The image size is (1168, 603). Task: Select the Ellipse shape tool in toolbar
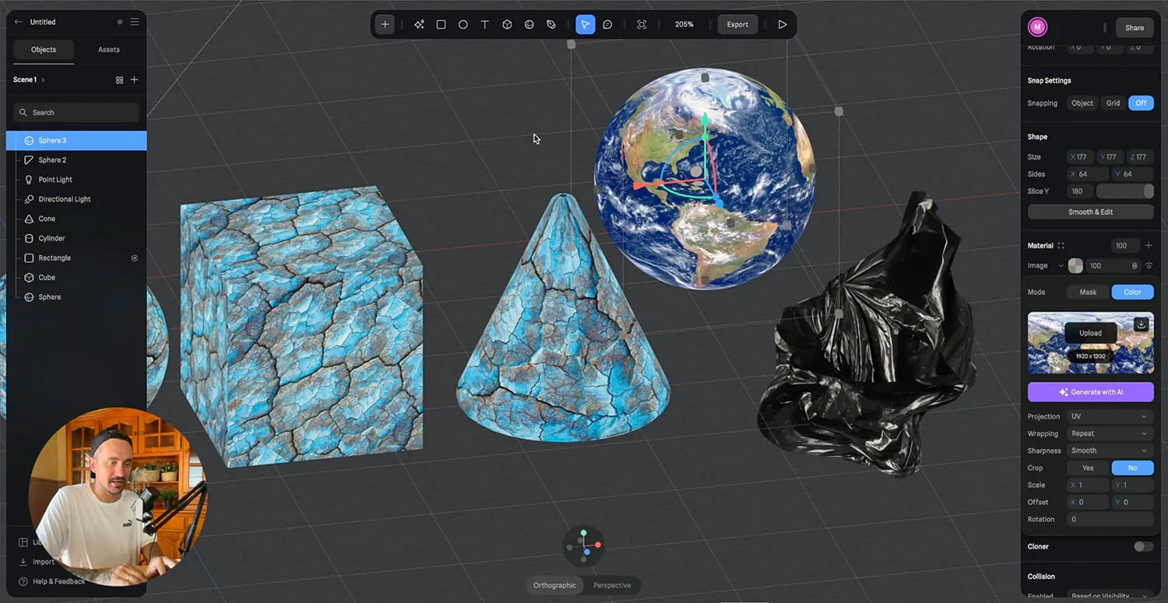pyautogui.click(x=463, y=24)
